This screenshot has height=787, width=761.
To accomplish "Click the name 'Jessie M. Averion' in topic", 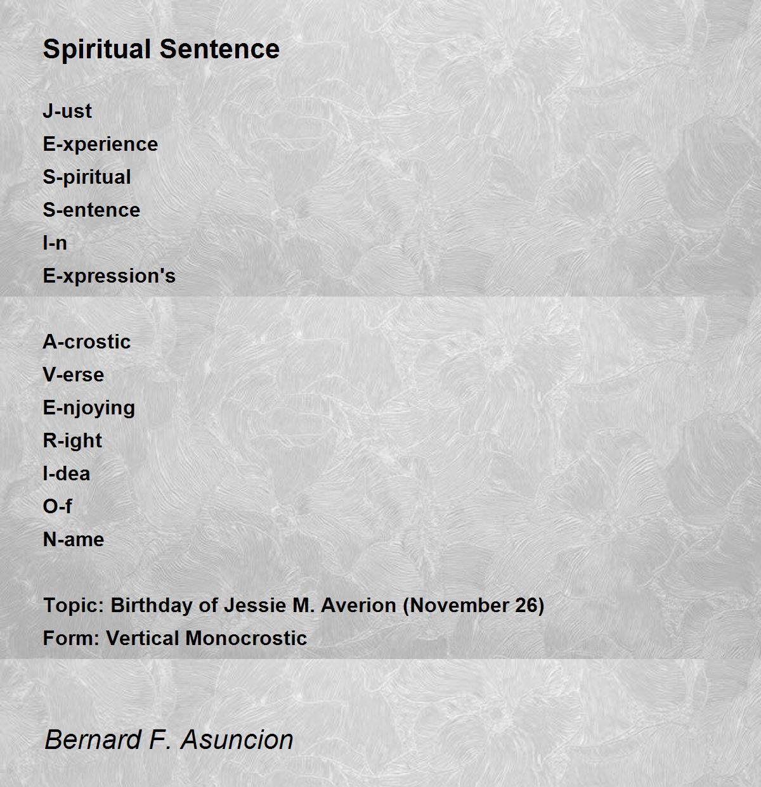I will 310,605.
